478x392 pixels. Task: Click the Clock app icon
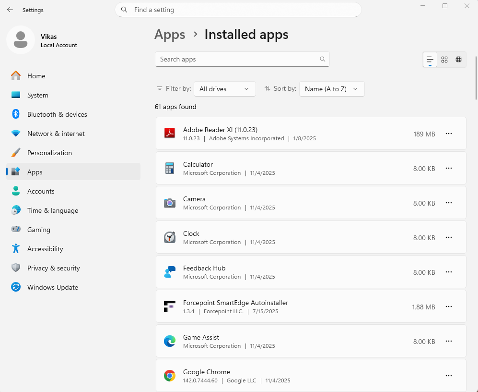pyautogui.click(x=170, y=237)
